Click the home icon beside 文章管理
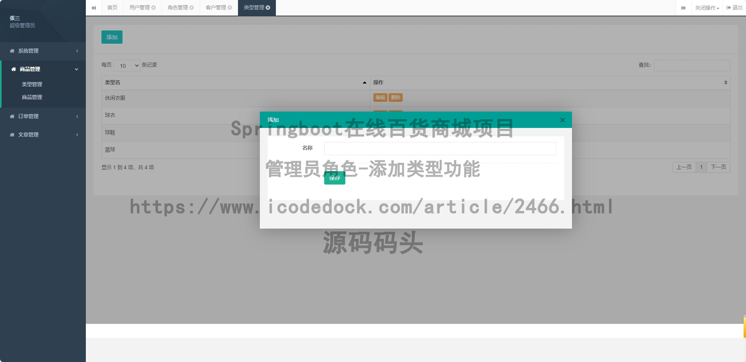746x362 pixels. 12,135
